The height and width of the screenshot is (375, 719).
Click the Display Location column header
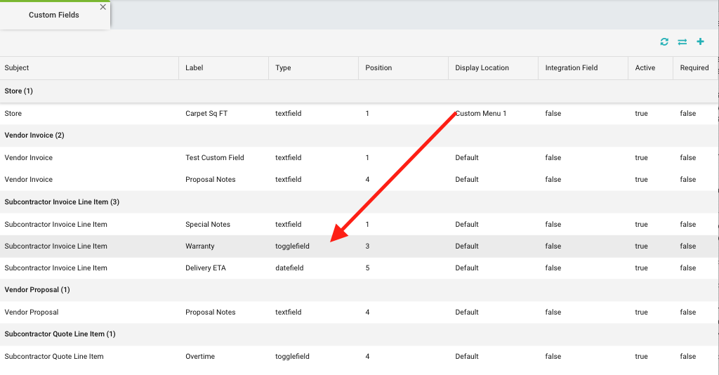pyautogui.click(x=482, y=68)
